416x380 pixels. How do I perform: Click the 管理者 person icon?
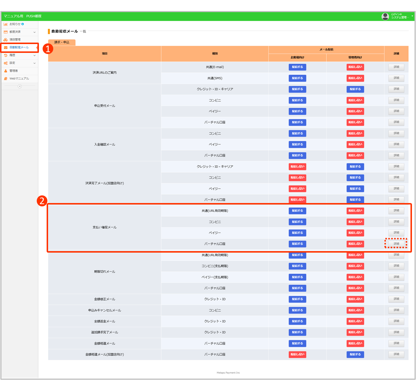[x=6, y=71]
